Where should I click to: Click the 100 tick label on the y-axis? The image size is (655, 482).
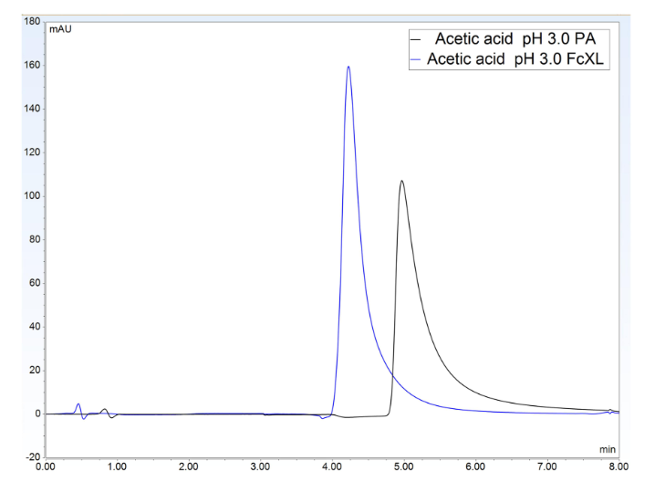32,196
